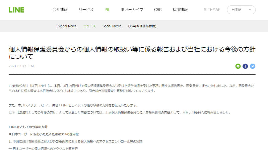The image size is (268, 150).
Task: Click article date 2021.03.23
Action: point(17,66)
